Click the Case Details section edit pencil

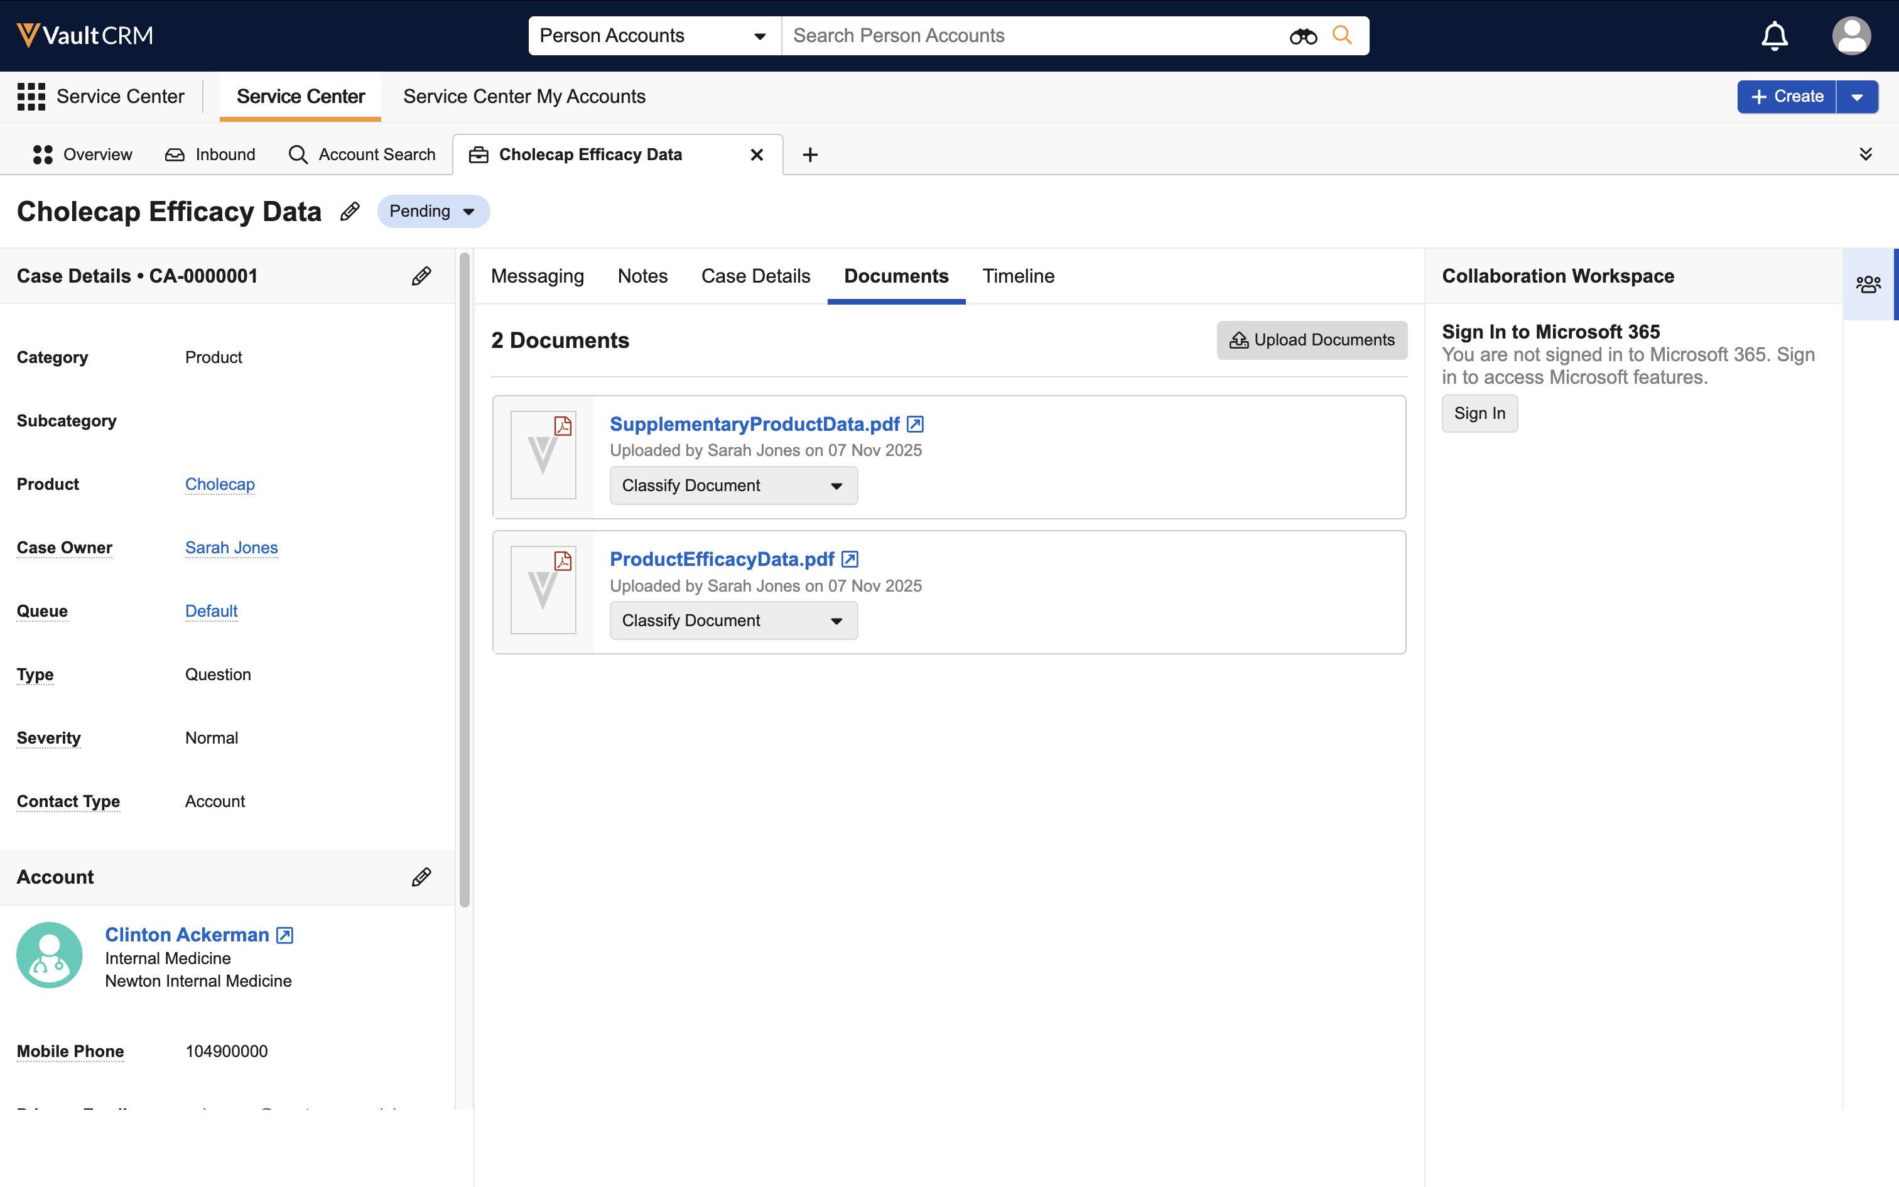421,276
